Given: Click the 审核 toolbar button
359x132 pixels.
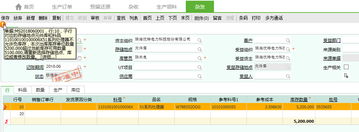Looking at the screenshot, I should point(95,18).
